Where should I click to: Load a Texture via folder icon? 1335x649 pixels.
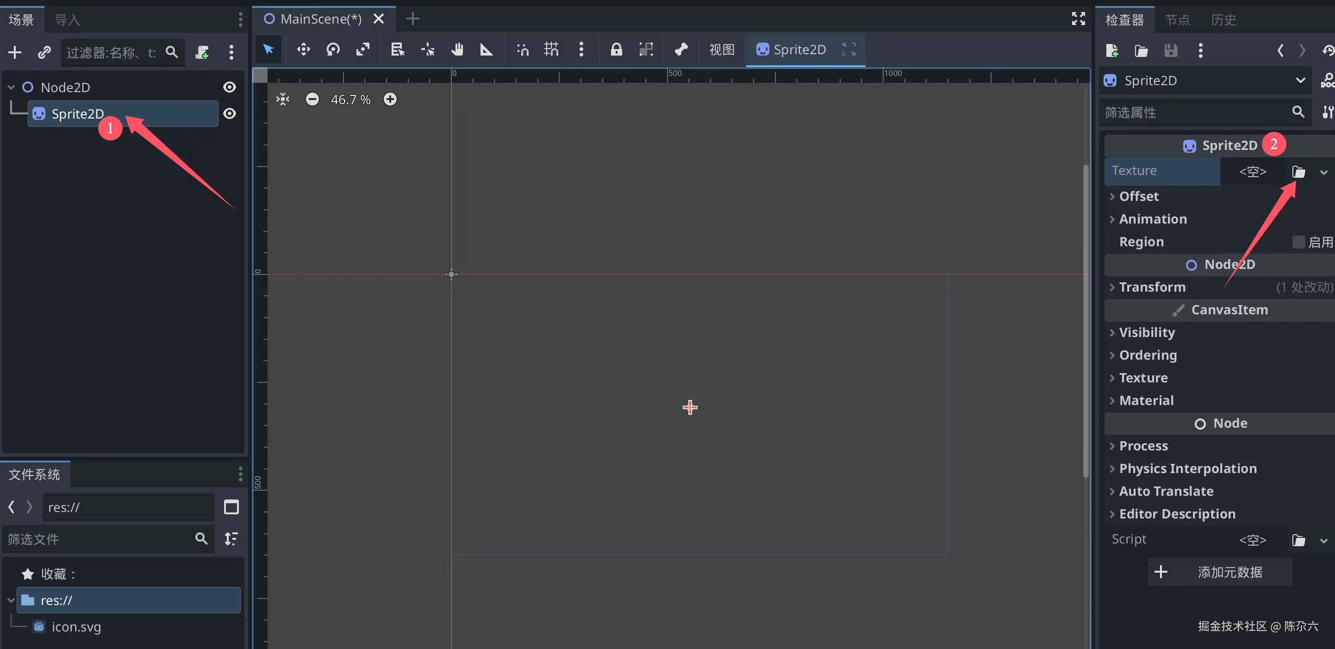click(x=1298, y=172)
